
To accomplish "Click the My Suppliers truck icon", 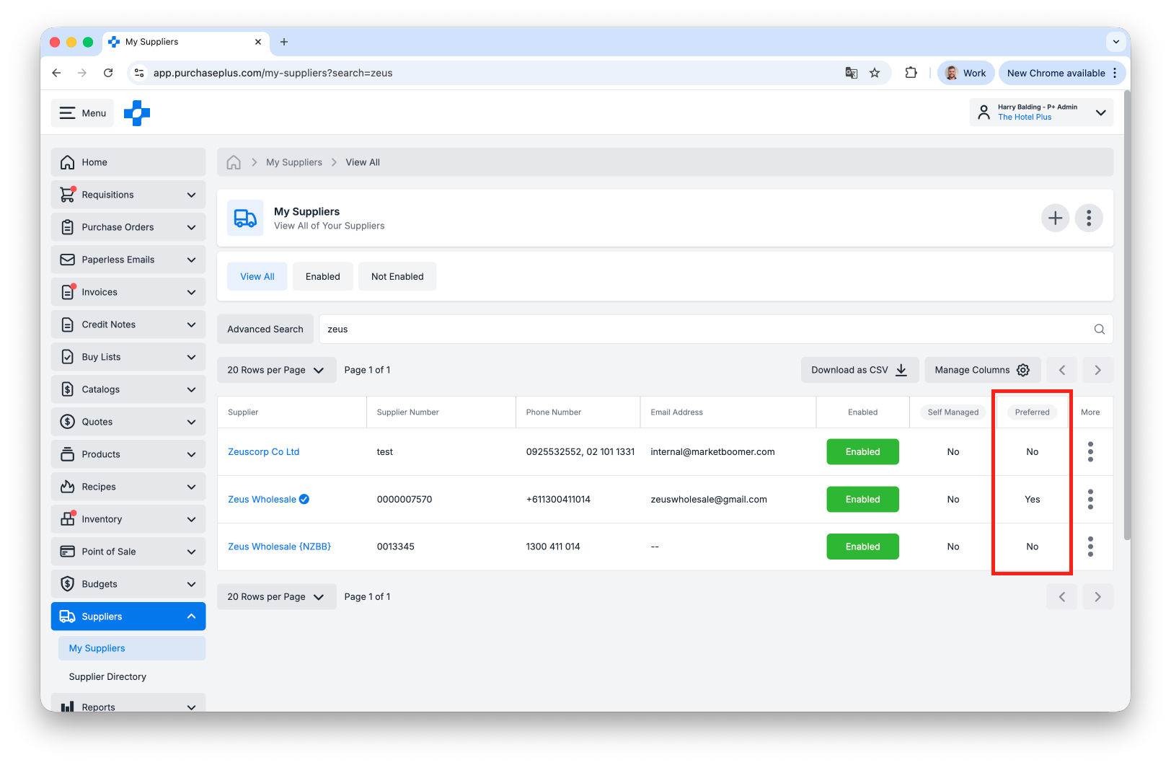I will [x=245, y=218].
